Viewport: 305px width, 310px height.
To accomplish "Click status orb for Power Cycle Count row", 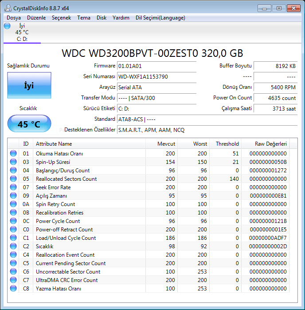I will tap(13, 221).
